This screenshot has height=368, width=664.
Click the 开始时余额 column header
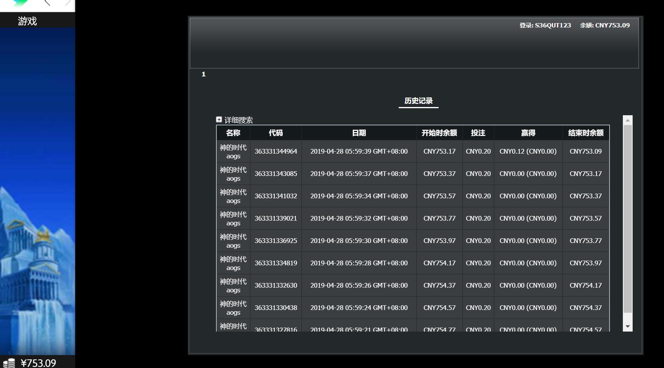[439, 133]
